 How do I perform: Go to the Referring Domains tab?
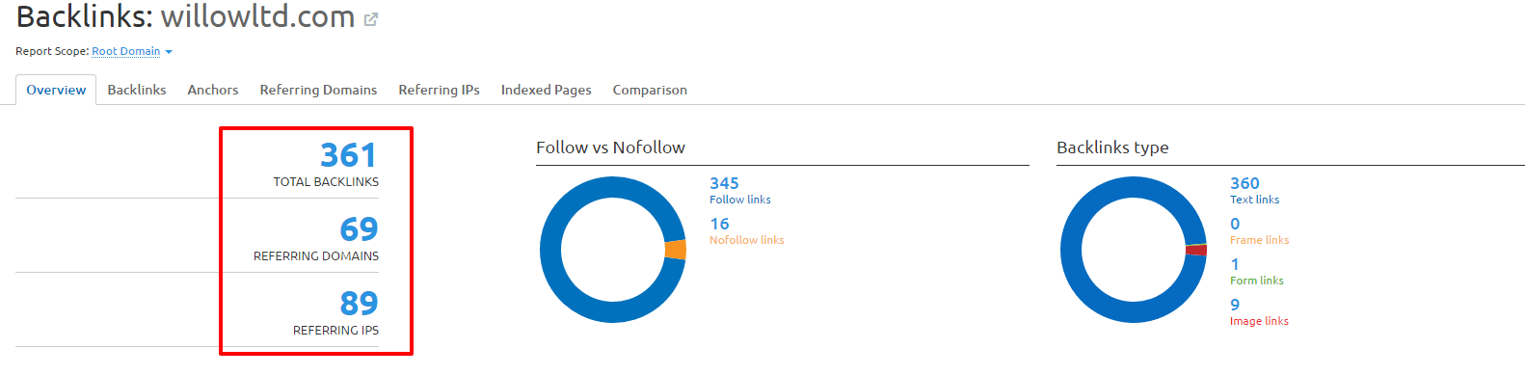318,90
